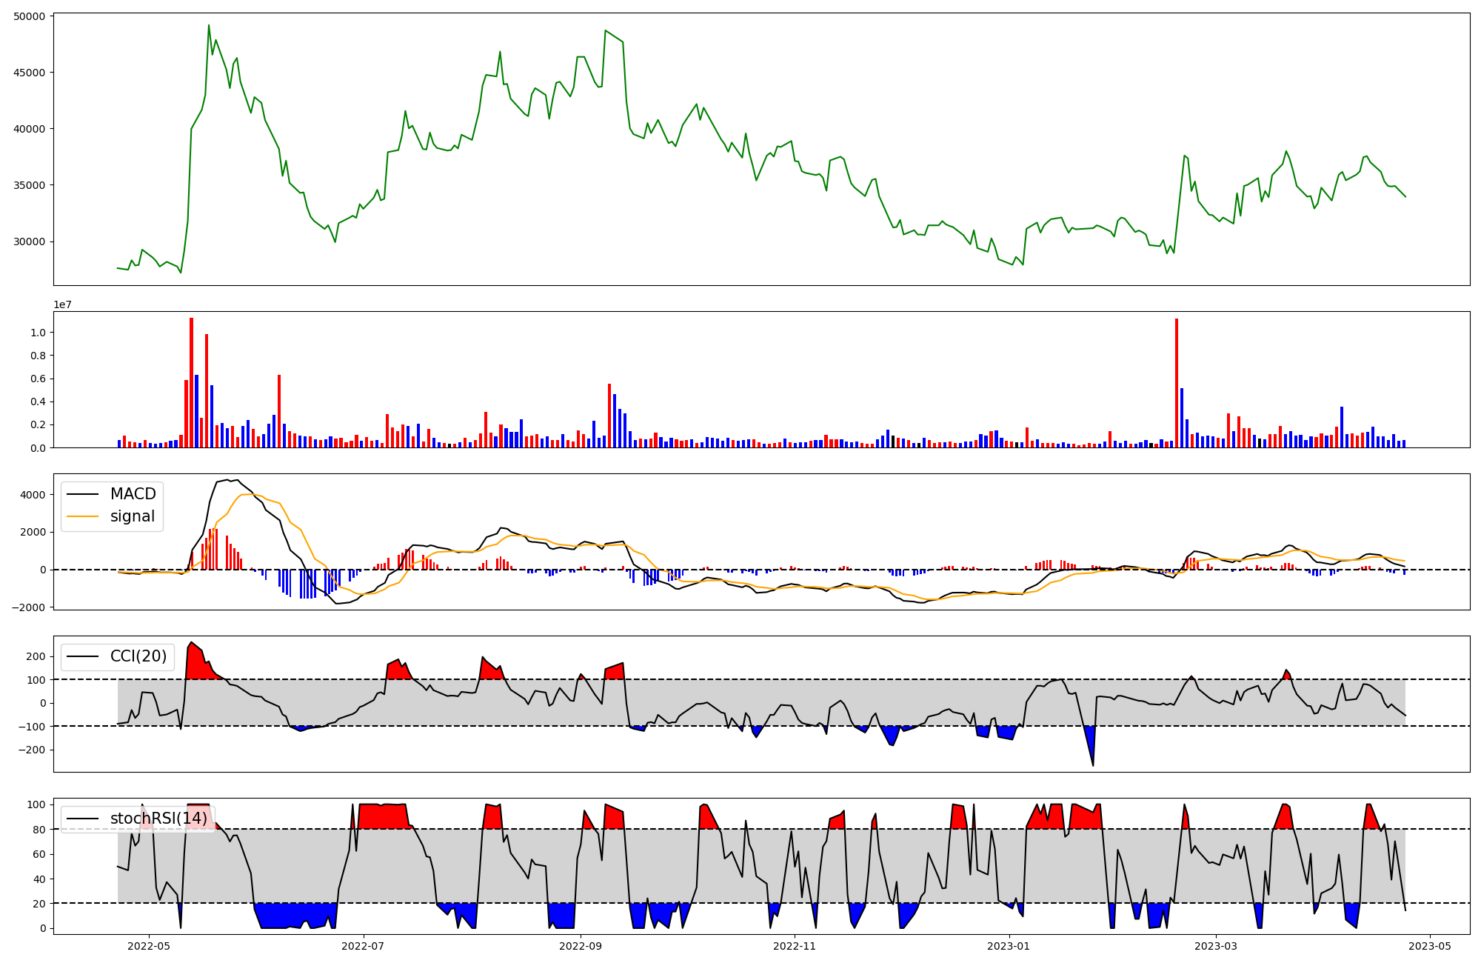Click the 2023-05 x-axis date label
The height and width of the screenshot is (963, 1481).
pos(1429,946)
